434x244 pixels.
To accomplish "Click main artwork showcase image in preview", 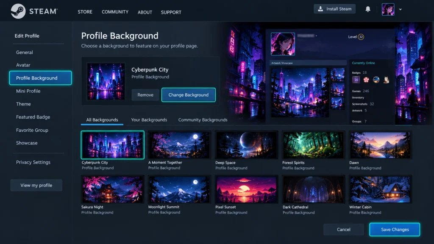I will (300, 92).
